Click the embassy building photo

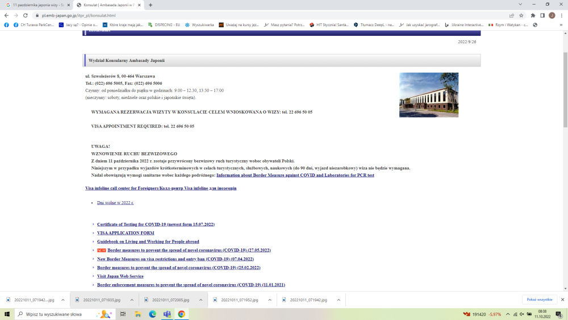pos(428,94)
